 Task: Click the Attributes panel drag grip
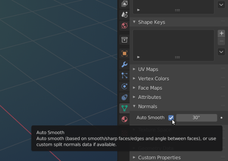[x=223, y=97]
